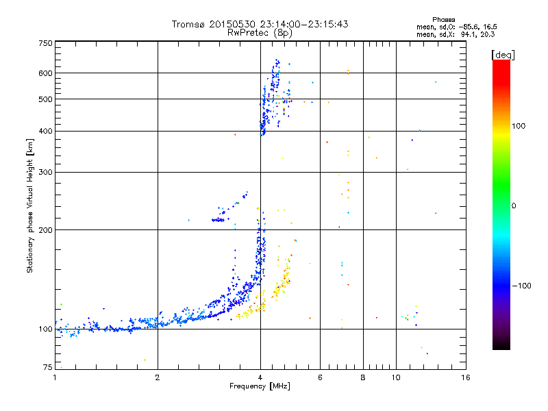548x411 pixels.
Task: Click the y-axis tick label '600'
Action: [x=45, y=73]
